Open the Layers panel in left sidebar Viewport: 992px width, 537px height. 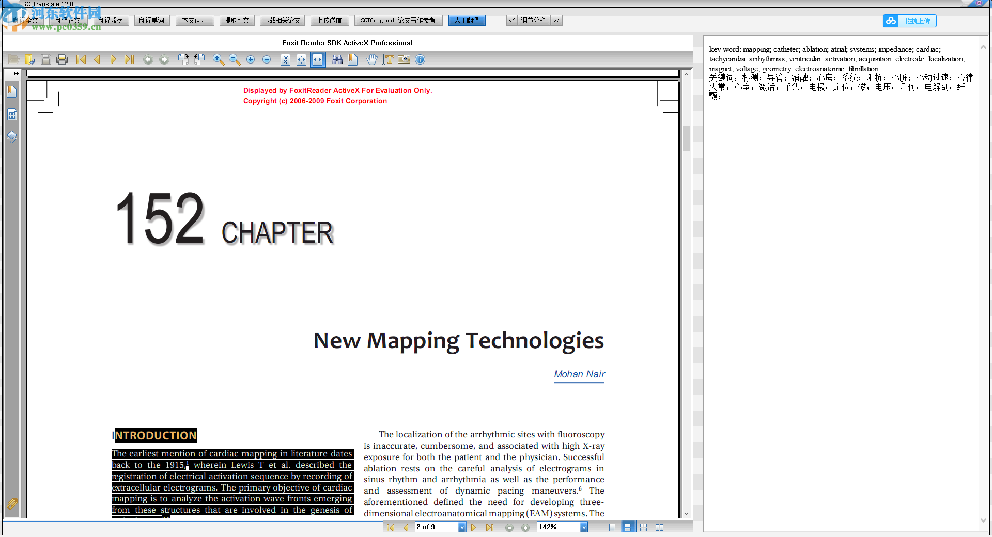[x=12, y=137]
